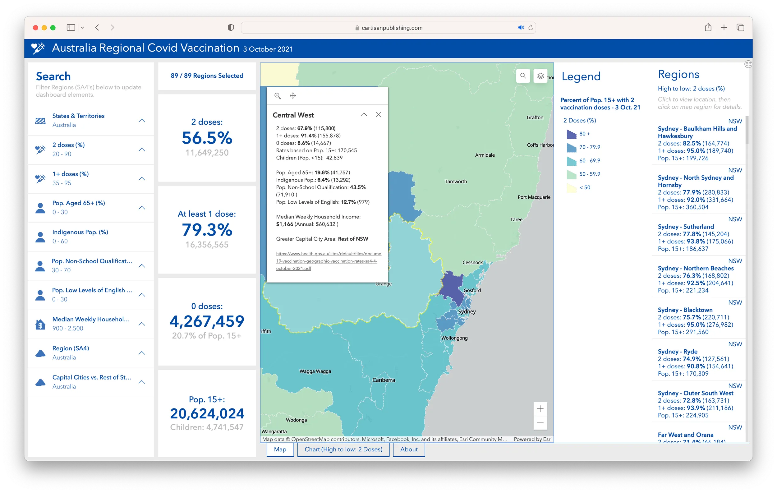Open a new browser tab
Viewport: 777px width, 493px height.
724,27
